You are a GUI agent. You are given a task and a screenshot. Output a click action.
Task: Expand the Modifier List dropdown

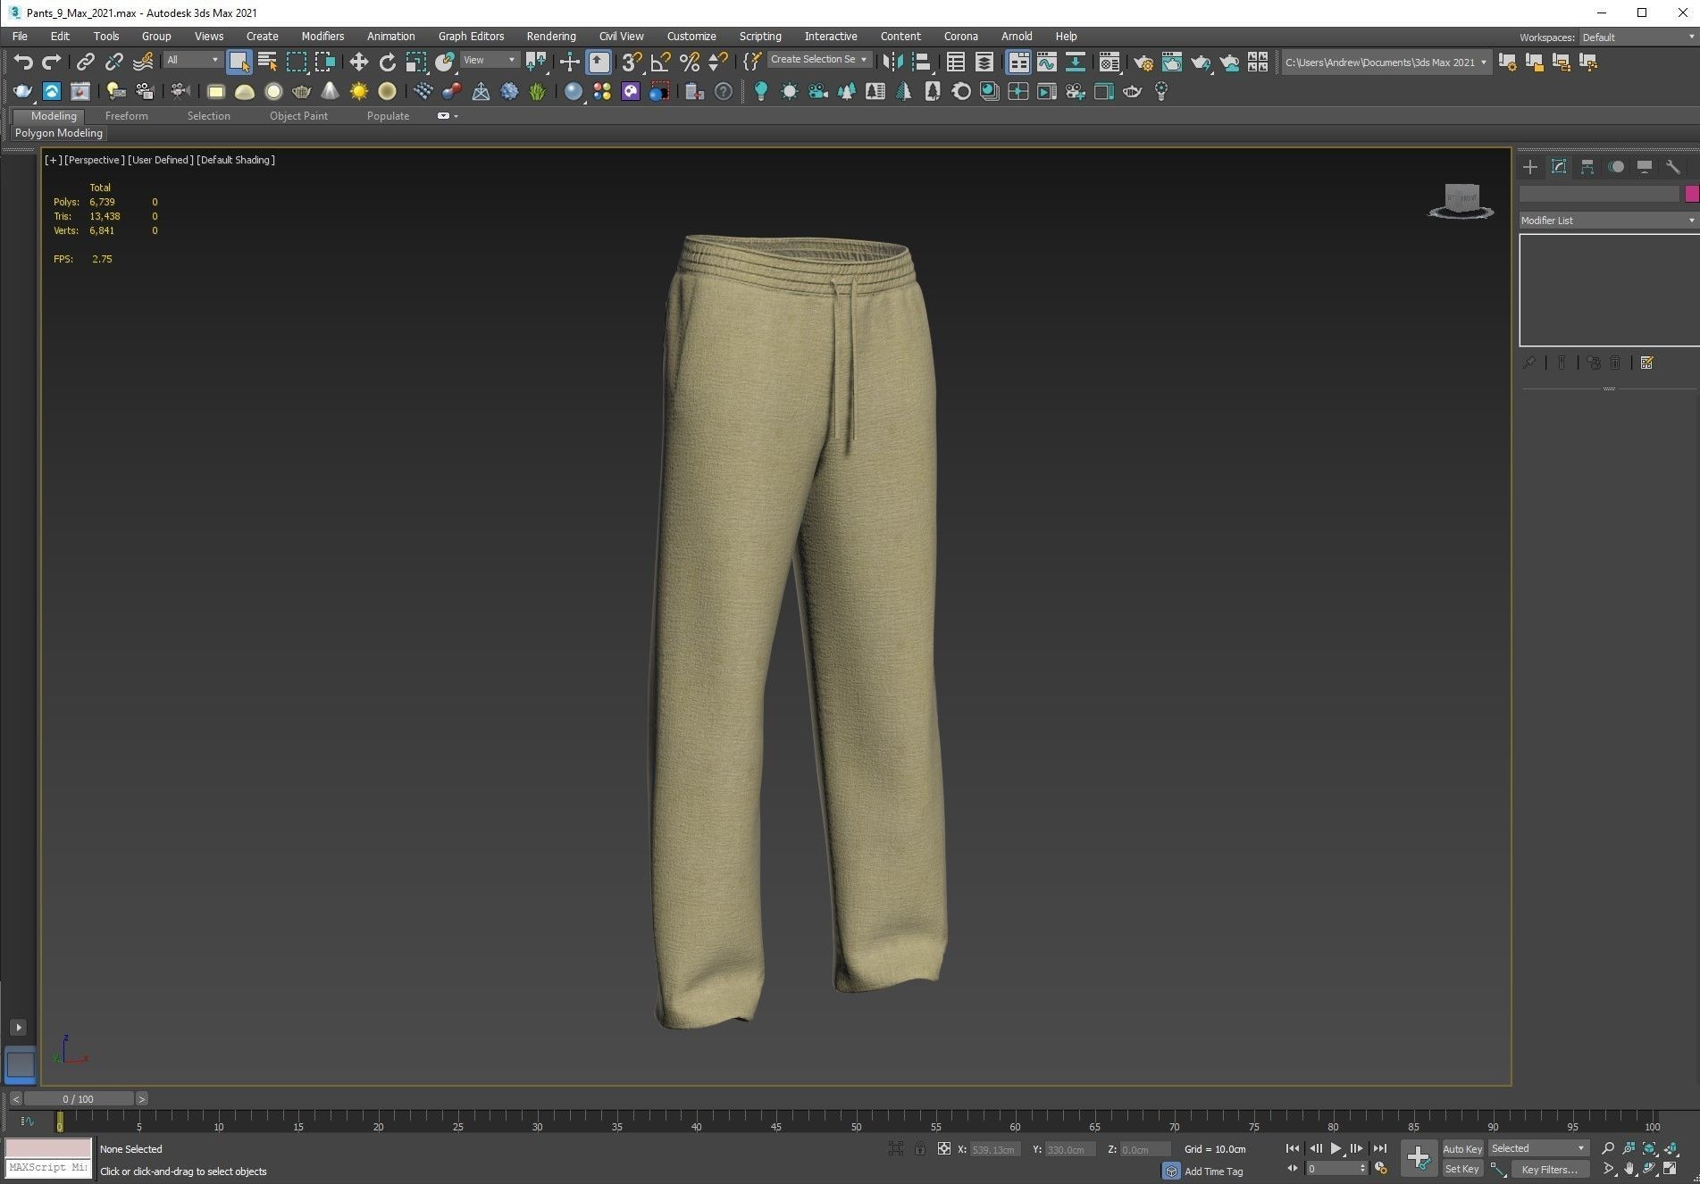point(1608,221)
